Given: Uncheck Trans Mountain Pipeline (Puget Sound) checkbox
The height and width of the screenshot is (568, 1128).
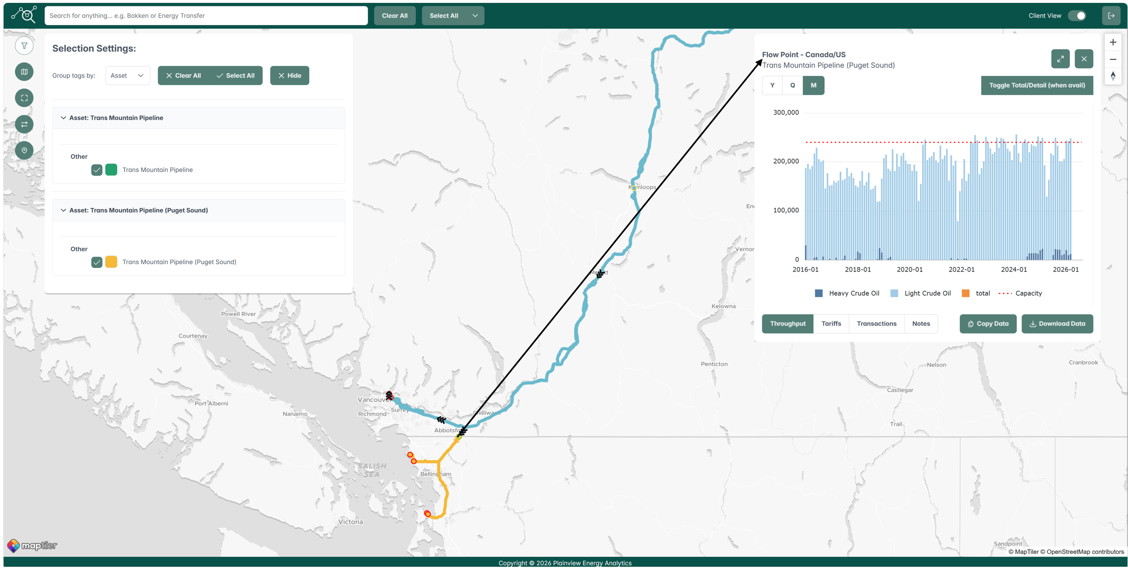Looking at the screenshot, I should point(97,262).
